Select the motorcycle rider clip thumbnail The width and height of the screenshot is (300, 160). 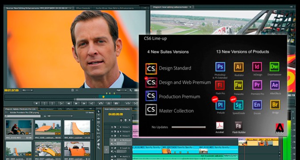[x=19, y=127]
